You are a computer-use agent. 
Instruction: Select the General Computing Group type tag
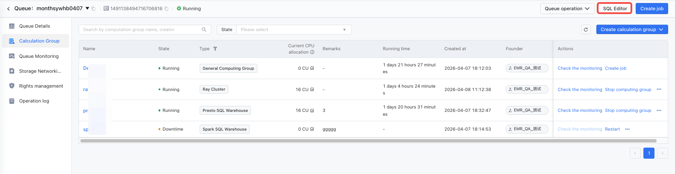click(x=228, y=68)
